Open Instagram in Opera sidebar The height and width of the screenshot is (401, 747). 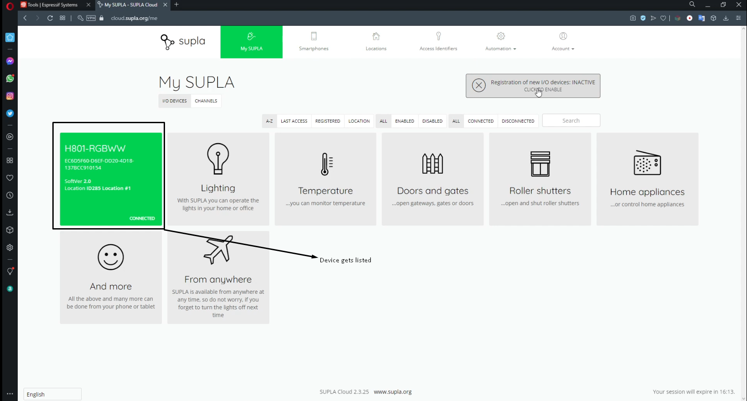pyautogui.click(x=10, y=96)
